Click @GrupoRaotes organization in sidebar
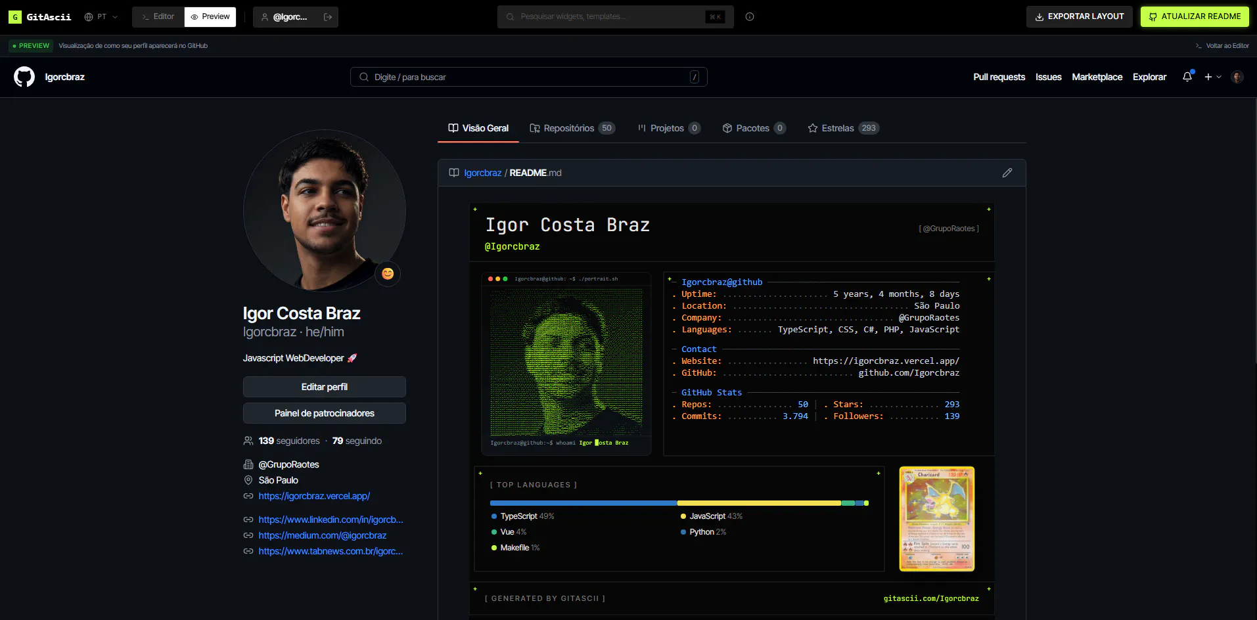The height and width of the screenshot is (620, 1257). click(288, 464)
